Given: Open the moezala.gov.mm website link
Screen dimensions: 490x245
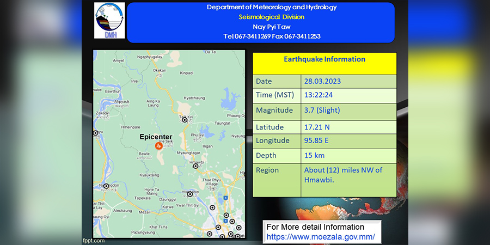Looking at the screenshot, I should point(321,237).
